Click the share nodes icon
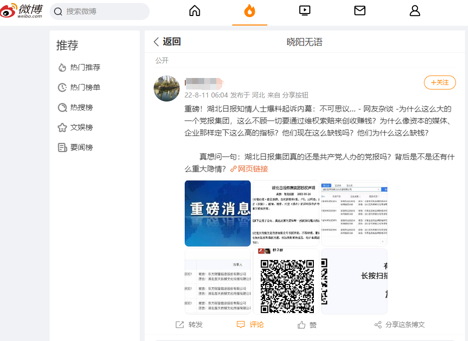This screenshot has height=341, width=468. (378, 324)
